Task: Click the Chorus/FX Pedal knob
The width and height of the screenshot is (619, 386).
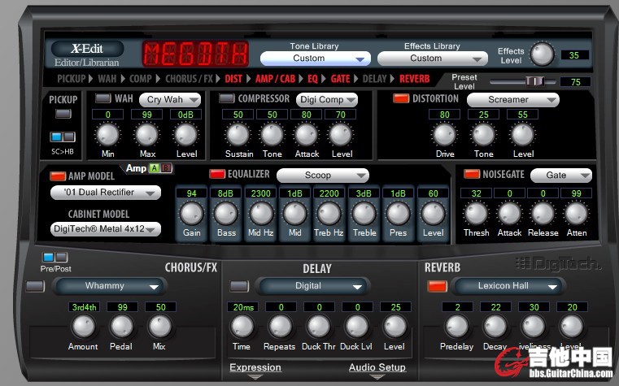Action: pyautogui.click(x=121, y=327)
